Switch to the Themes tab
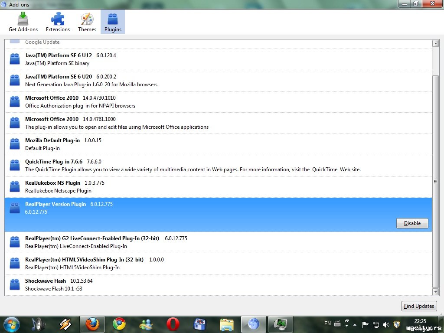The height and width of the screenshot is (333, 444). coord(87,22)
